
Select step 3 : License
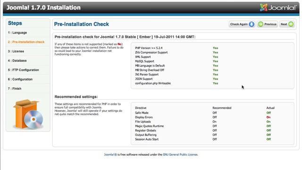[x=16, y=51]
